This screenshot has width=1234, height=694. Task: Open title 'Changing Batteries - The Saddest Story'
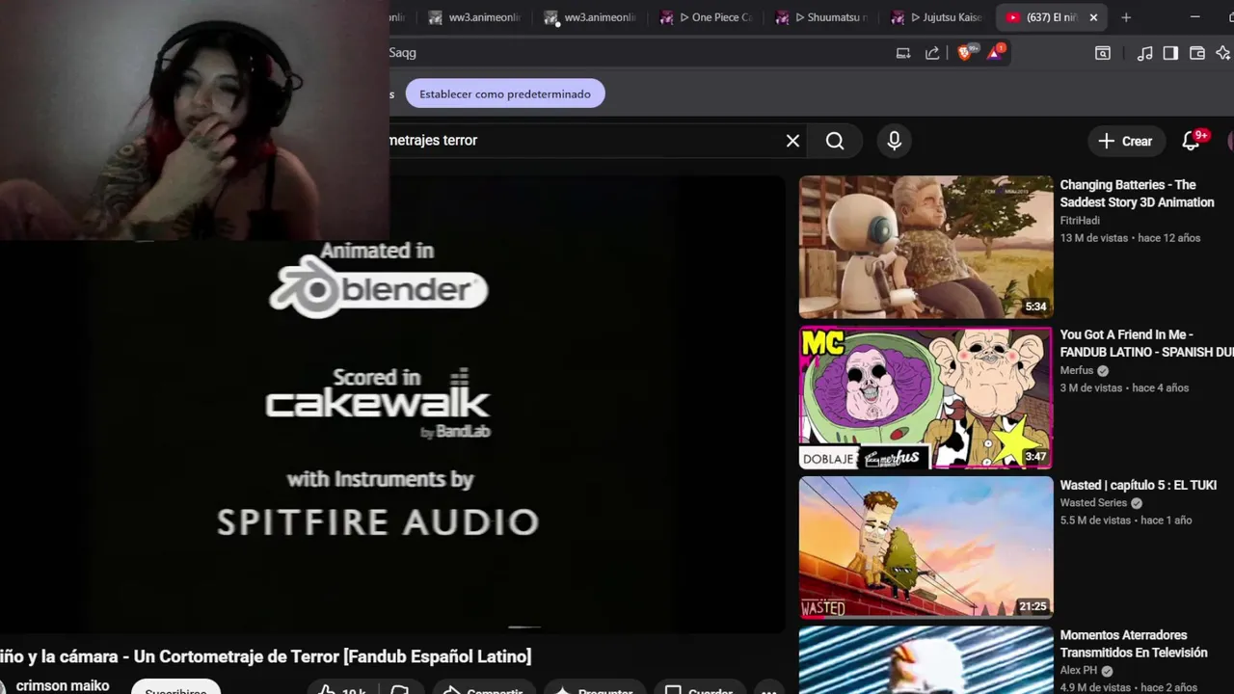point(1137,194)
